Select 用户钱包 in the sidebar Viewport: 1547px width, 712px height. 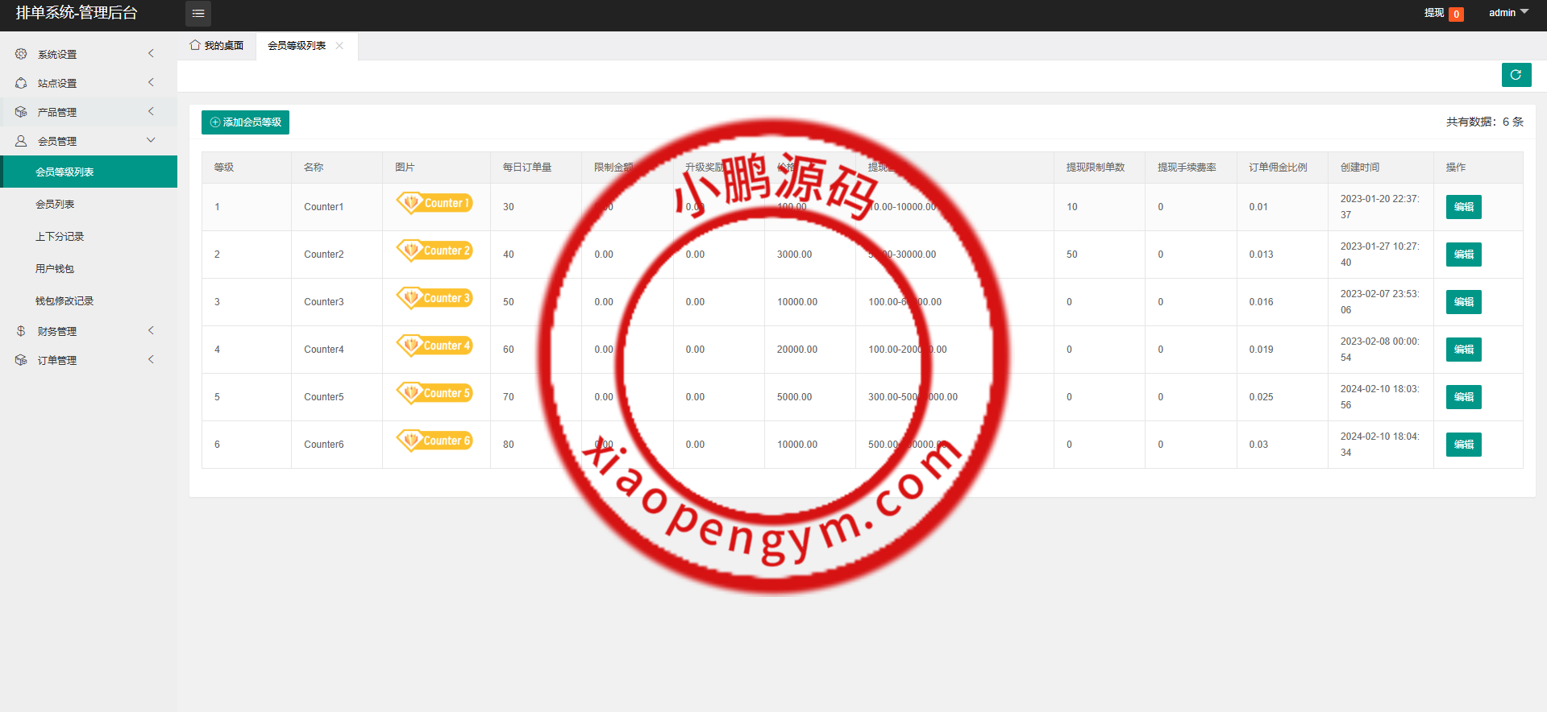pos(55,269)
